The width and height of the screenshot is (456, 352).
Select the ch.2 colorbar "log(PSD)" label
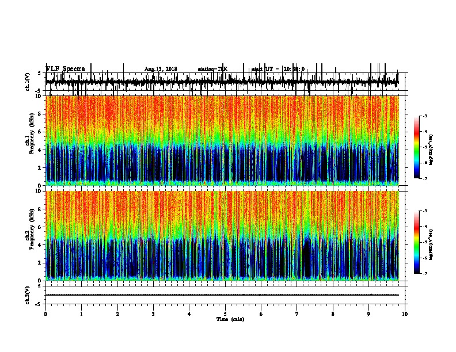pyautogui.click(x=431, y=244)
